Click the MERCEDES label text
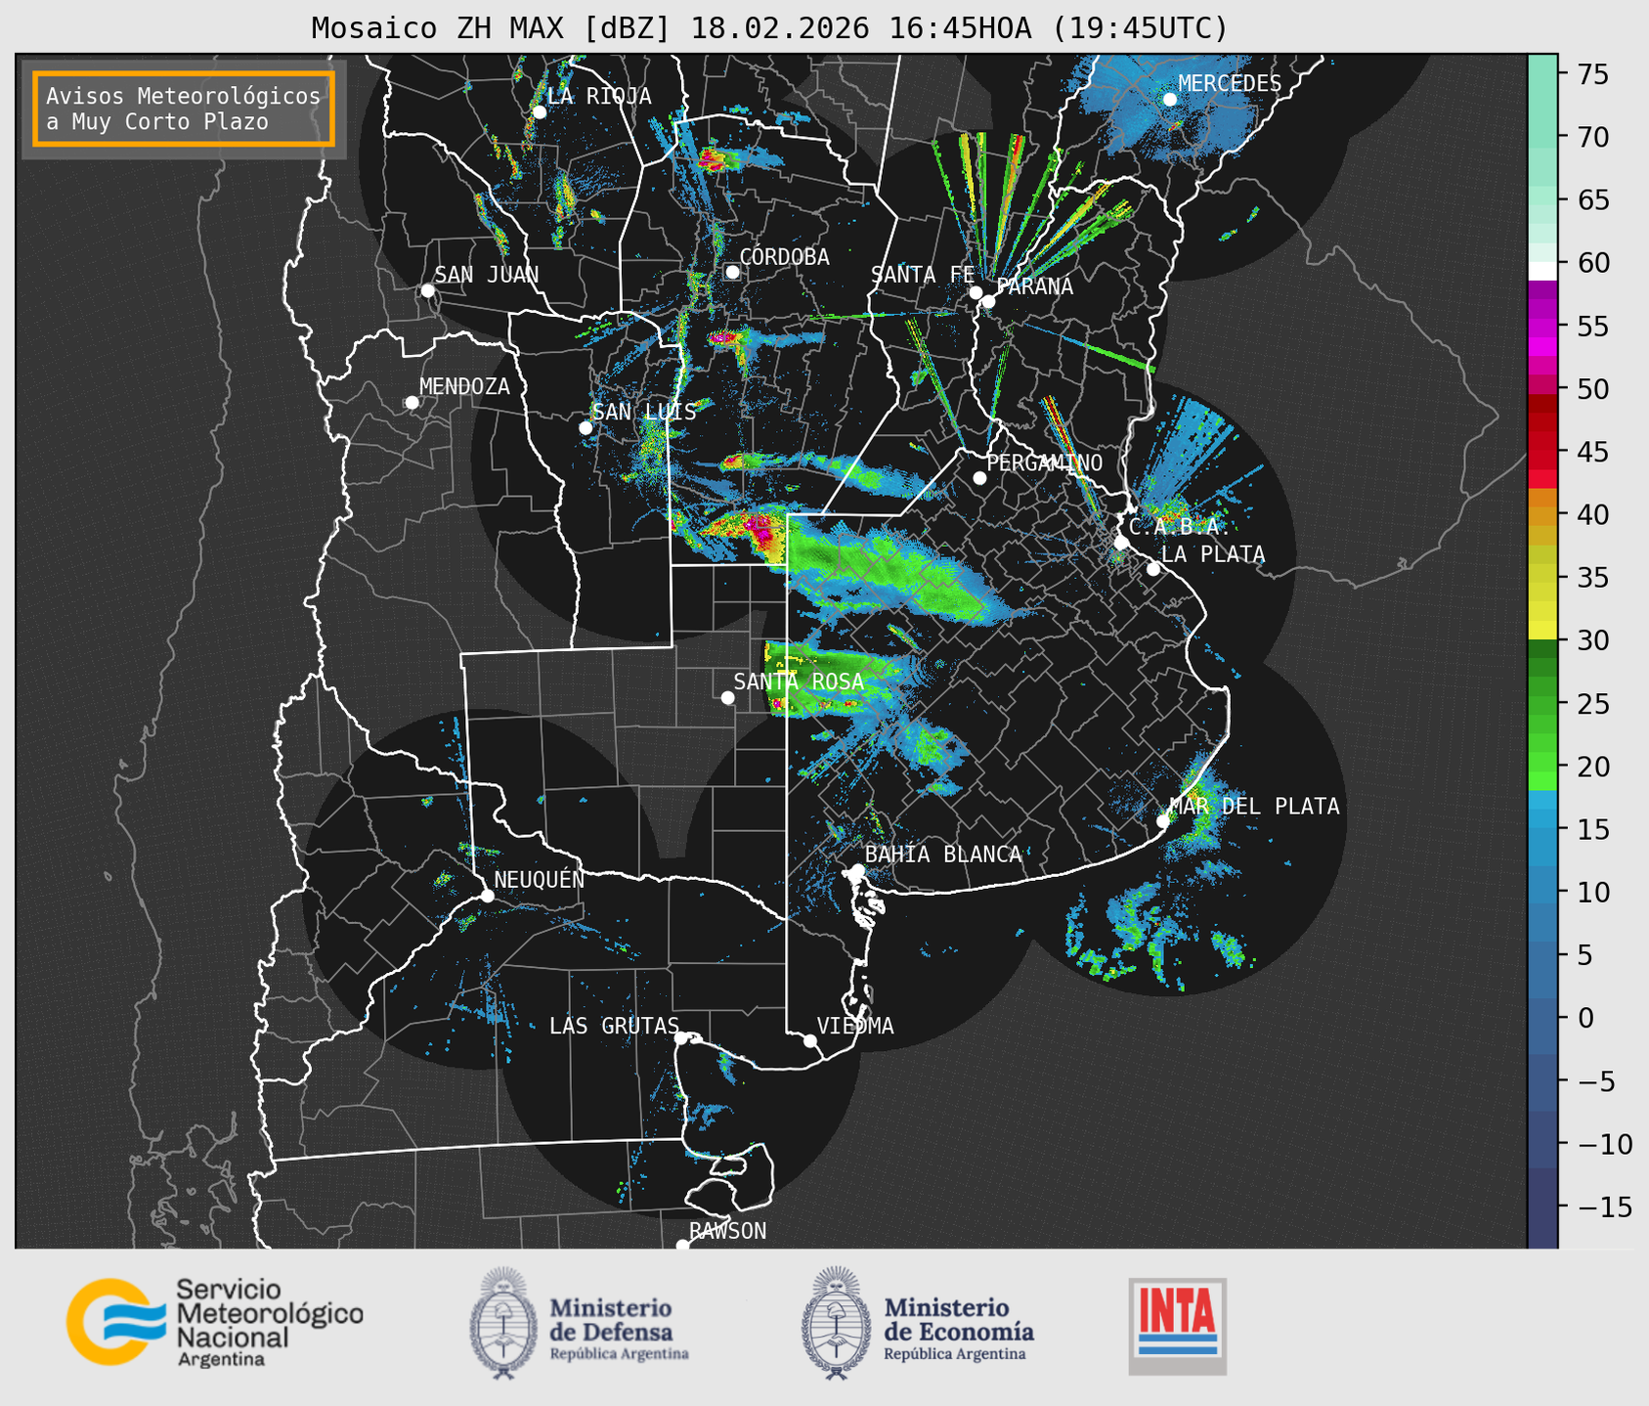 point(1230,84)
